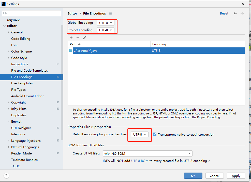Screen dimensions: 251x182
Task: Open File and Code Templates page
Action: click(x=29, y=70)
